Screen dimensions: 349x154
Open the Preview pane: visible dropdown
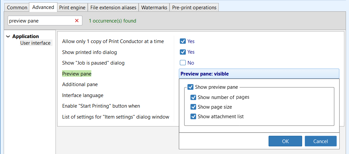coord(259,74)
